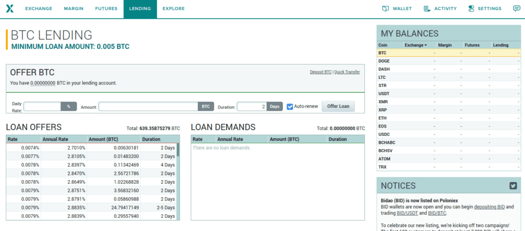Switch to the Exchange tab

38,9
